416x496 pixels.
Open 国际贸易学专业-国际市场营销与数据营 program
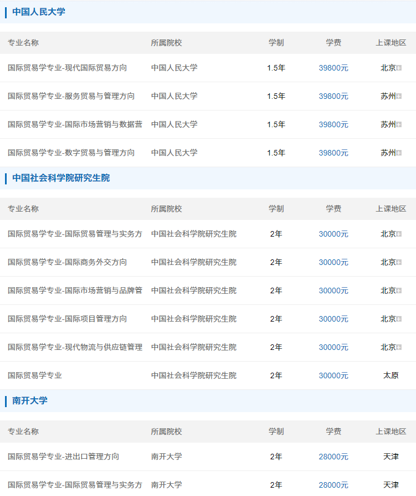(x=75, y=124)
